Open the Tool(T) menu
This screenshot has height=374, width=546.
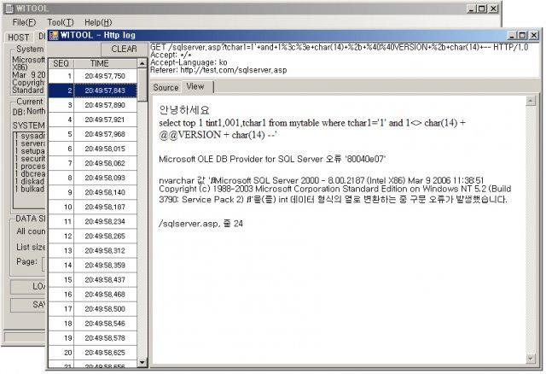pyautogui.click(x=61, y=21)
